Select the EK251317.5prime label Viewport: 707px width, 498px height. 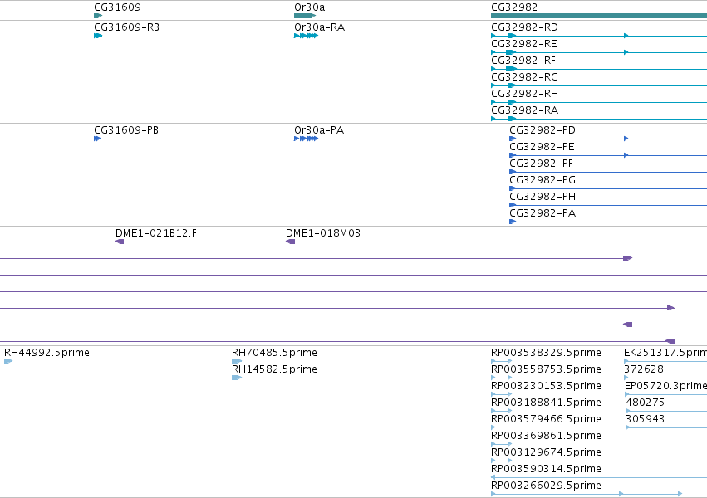click(665, 353)
